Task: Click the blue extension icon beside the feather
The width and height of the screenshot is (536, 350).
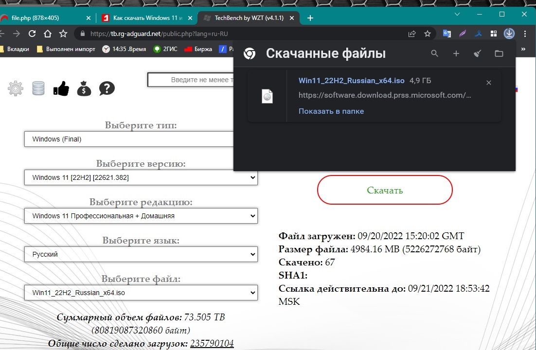Action: click(478, 34)
